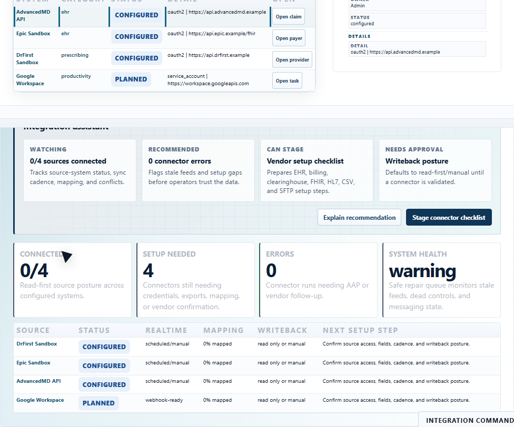
Task: Open claim for AdvancedMD API row
Action: 289,17
